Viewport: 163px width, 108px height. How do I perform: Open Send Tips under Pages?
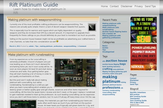pyautogui.click(x=134, y=84)
